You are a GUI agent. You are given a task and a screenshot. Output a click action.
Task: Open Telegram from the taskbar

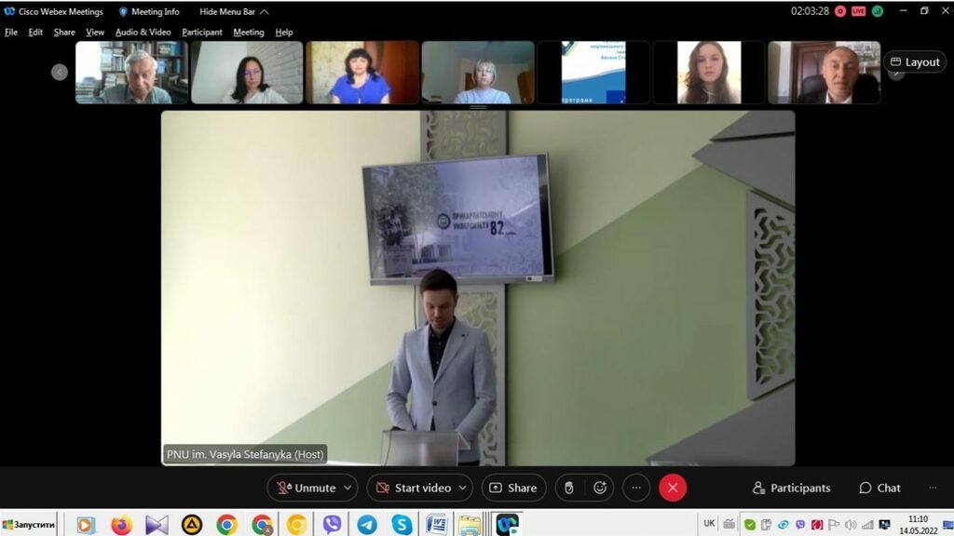pyautogui.click(x=367, y=525)
